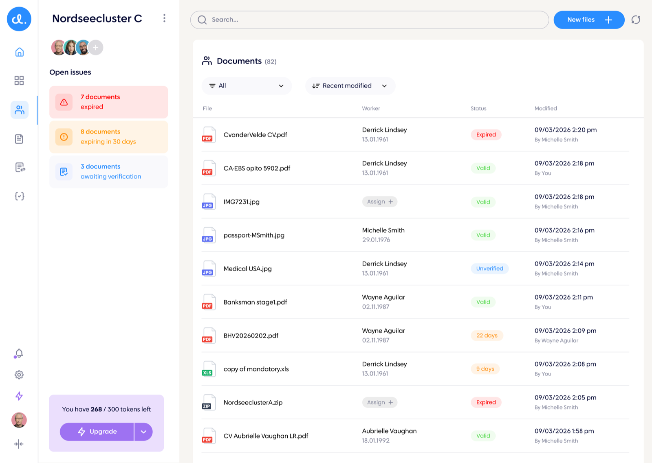Open file Medical USA.jpg
This screenshot has height=463, width=652.
[x=247, y=269]
